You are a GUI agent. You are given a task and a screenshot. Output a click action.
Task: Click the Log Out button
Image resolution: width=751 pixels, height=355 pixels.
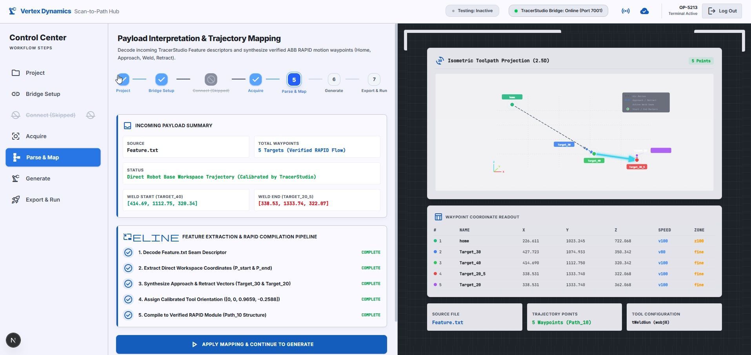(722, 11)
